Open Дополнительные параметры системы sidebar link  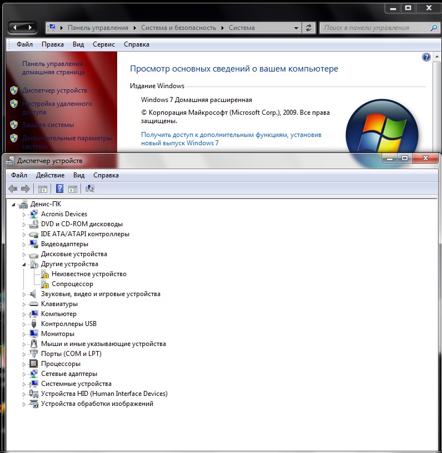point(67,142)
